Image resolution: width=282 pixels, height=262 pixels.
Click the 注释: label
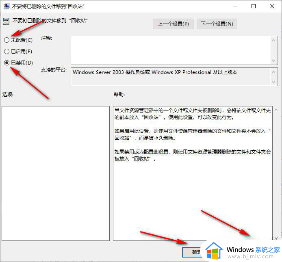pyautogui.click(x=46, y=38)
